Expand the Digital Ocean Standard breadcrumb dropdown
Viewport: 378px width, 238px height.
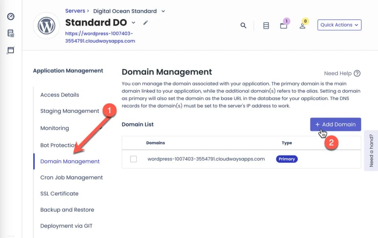[x=163, y=11]
